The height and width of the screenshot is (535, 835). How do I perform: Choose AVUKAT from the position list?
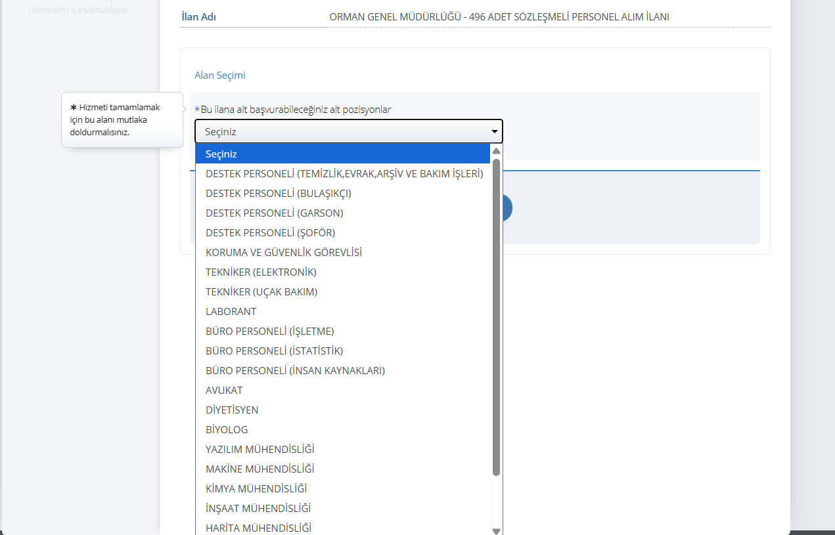(x=224, y=390)
